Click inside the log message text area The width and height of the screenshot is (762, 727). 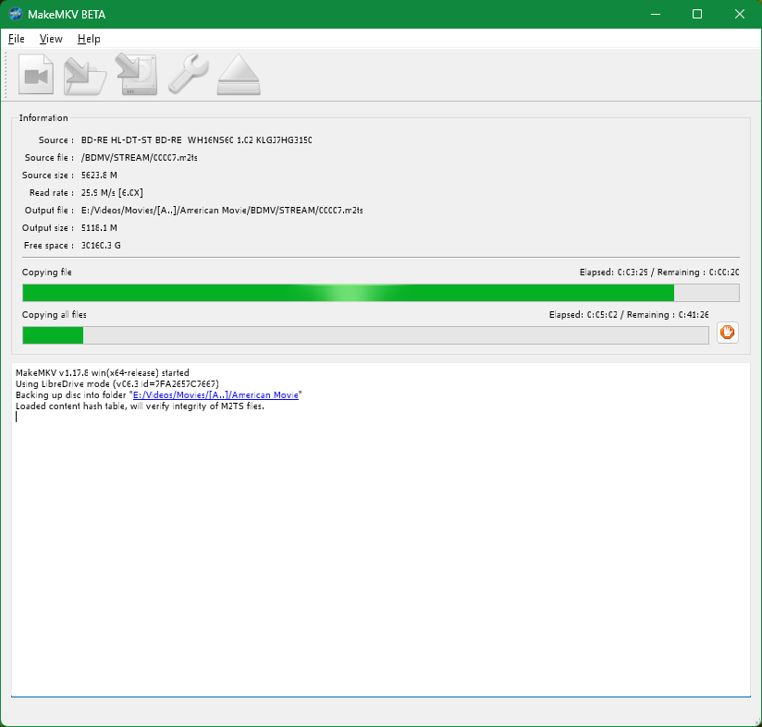coord(381,529)
